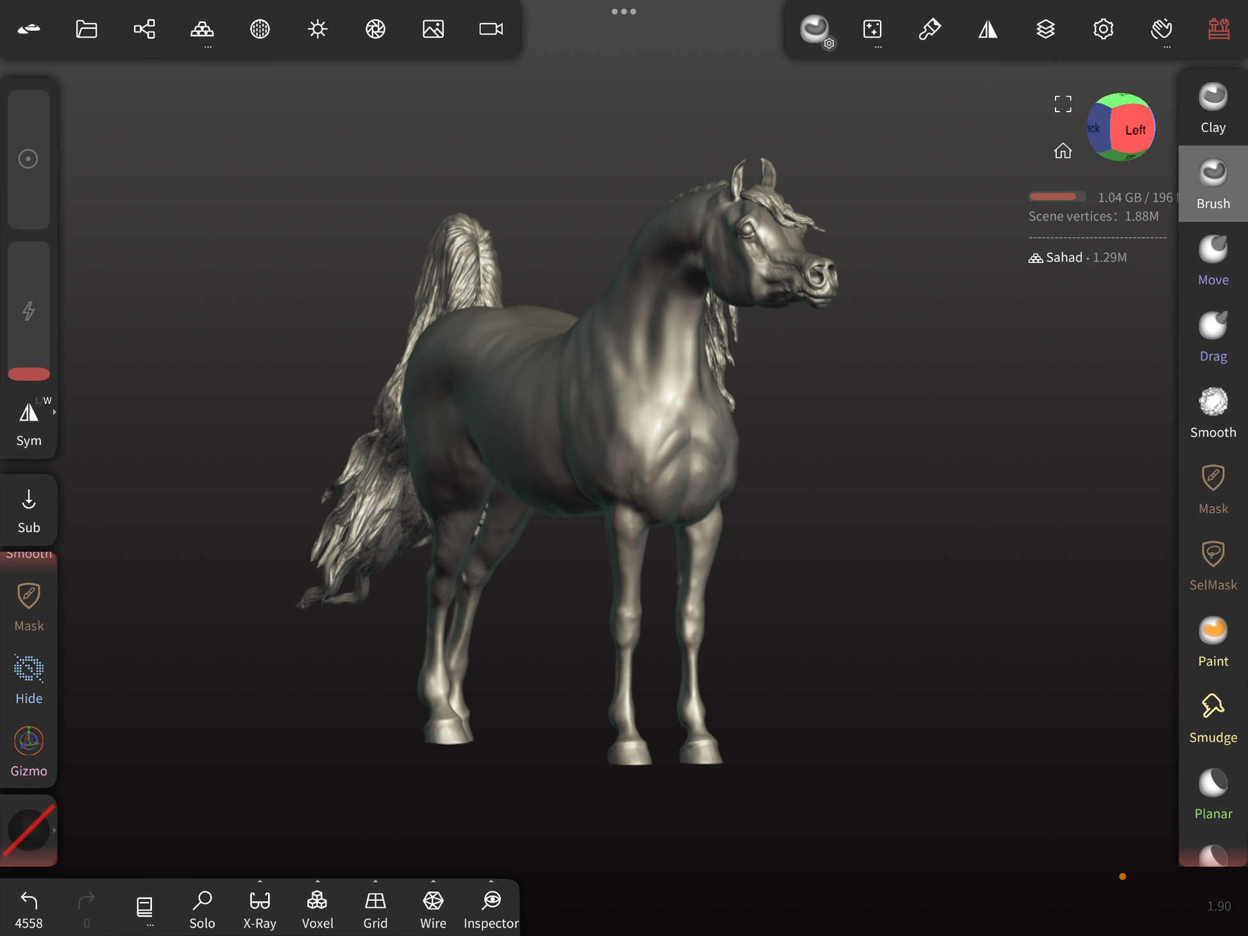Select the Smudge tool
This screenshot has height=936, width=1248.
(x=1212, y=718)
